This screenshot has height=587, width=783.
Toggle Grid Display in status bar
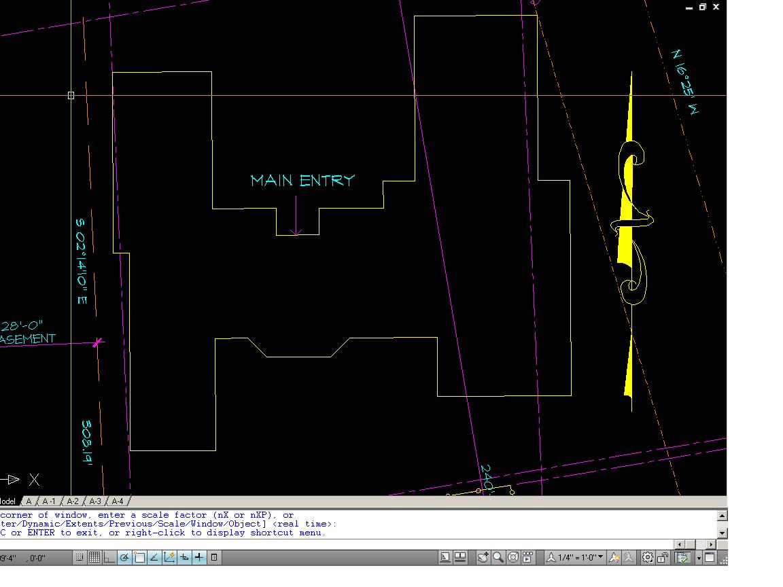click(x=94, y=558)
